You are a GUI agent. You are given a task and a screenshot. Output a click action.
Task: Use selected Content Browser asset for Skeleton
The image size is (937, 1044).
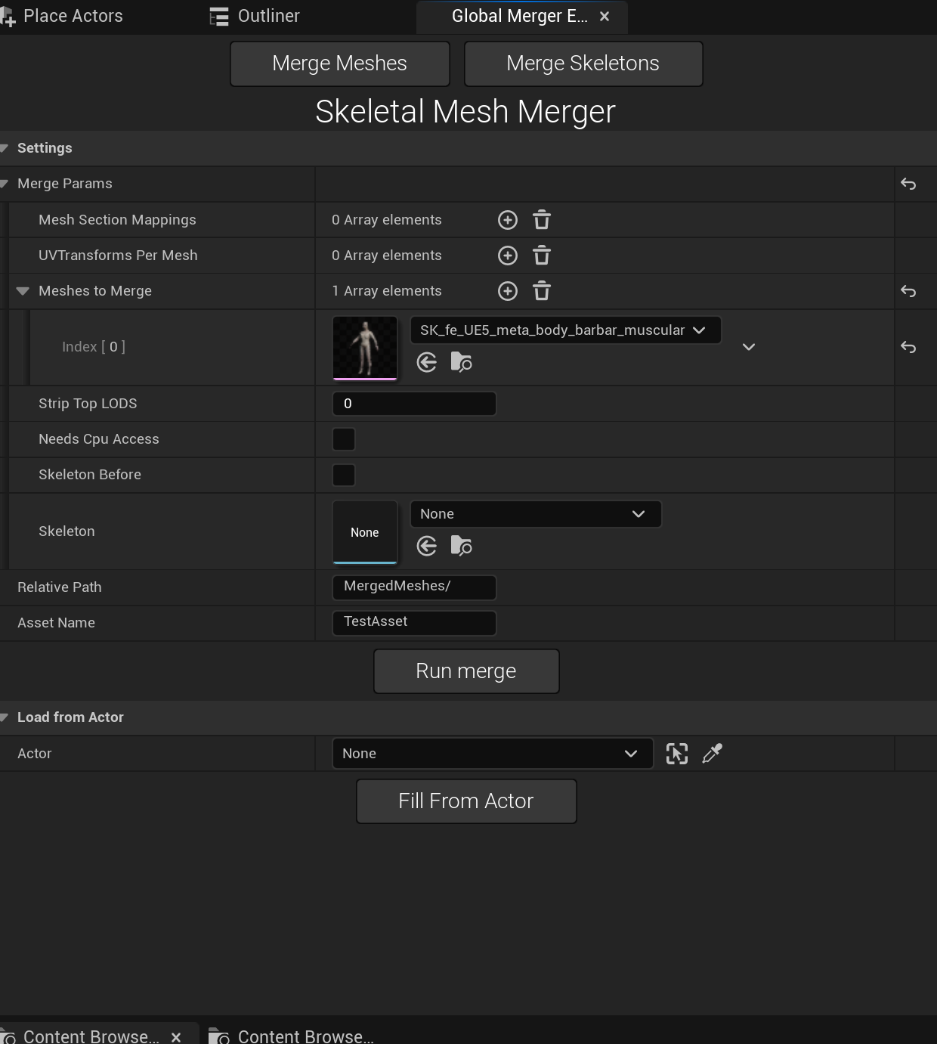pyautogui.click(x=427, y=546)
